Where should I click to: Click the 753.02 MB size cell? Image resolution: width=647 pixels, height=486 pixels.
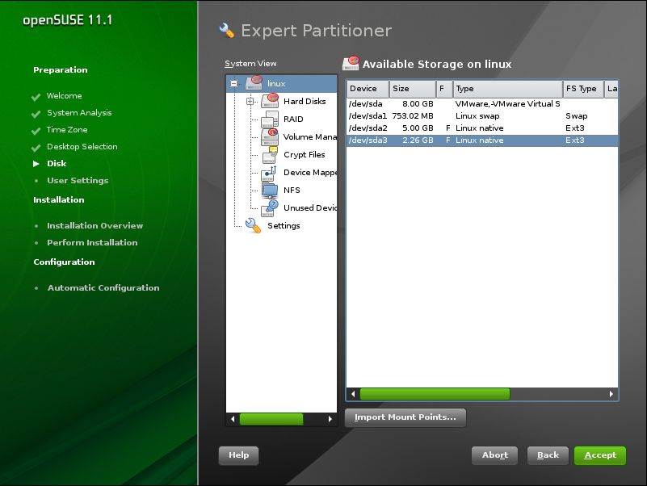pos(413,116)
